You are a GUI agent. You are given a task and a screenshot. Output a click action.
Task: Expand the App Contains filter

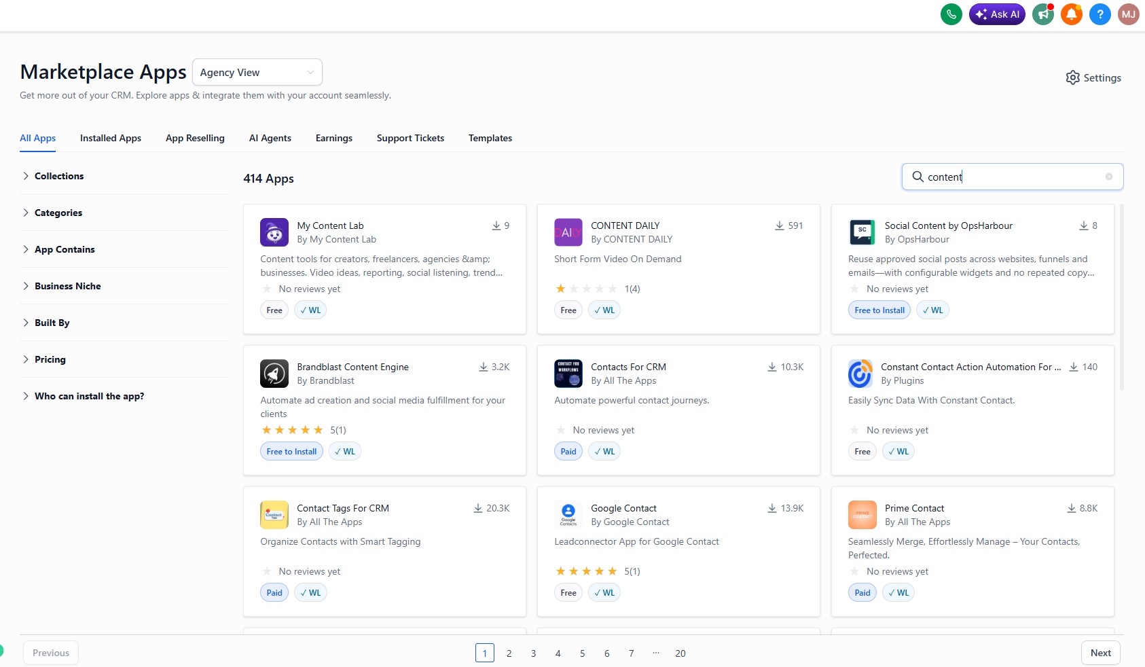(x=124, y=249)
